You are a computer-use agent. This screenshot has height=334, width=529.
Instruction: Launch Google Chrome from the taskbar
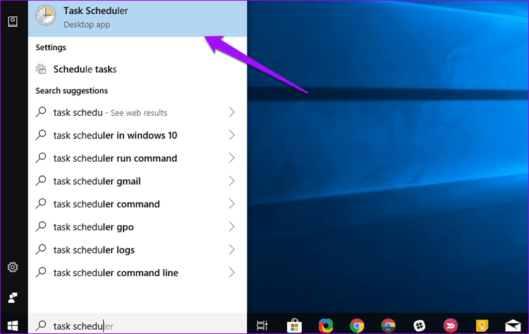[357, 326]
